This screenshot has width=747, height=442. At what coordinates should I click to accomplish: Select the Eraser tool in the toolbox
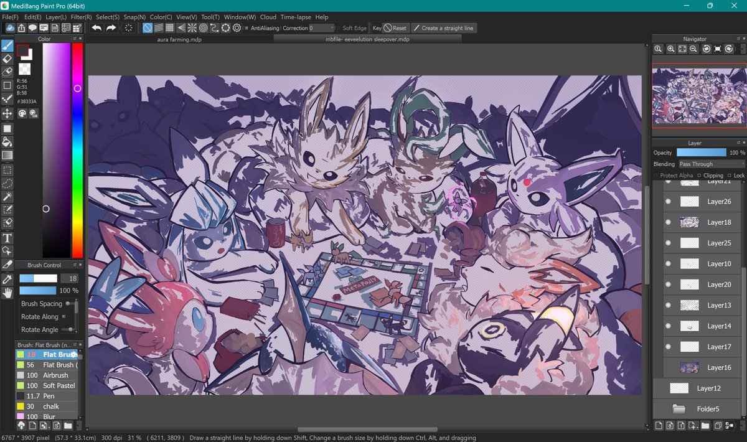point(7,59)
